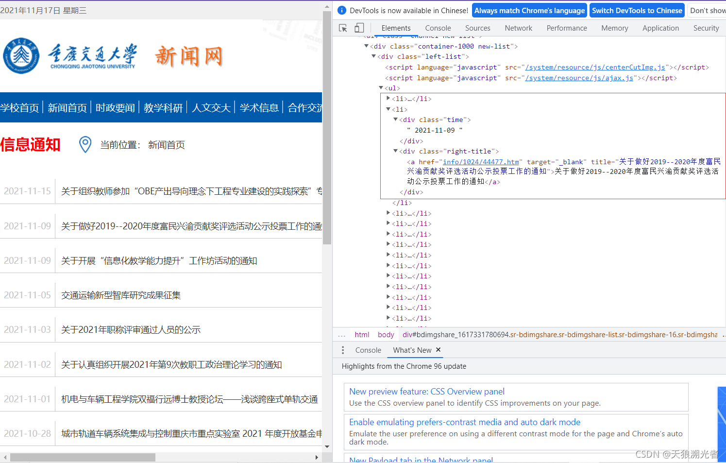Screen dimensions: 726x463
Task: Open the OBE产出导向理念 notice dated 2021-11-15
Action: 192,191
